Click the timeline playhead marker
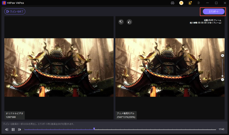The image size is (229, 135). [x=94, y=129]
